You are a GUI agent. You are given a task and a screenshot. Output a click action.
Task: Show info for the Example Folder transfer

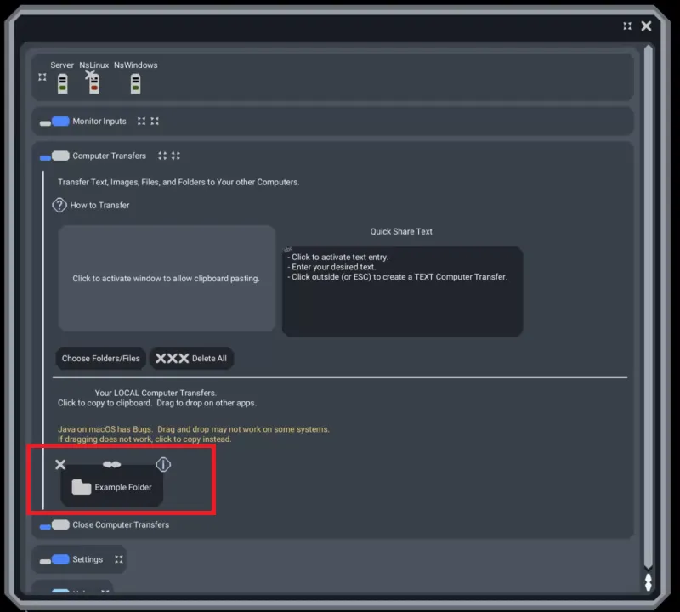click(163, 465)
